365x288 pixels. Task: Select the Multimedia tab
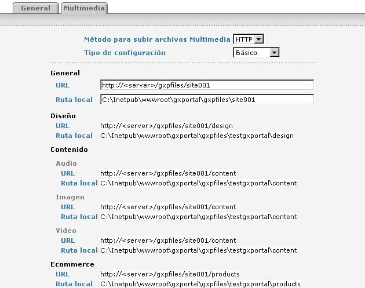coord(84,9)
